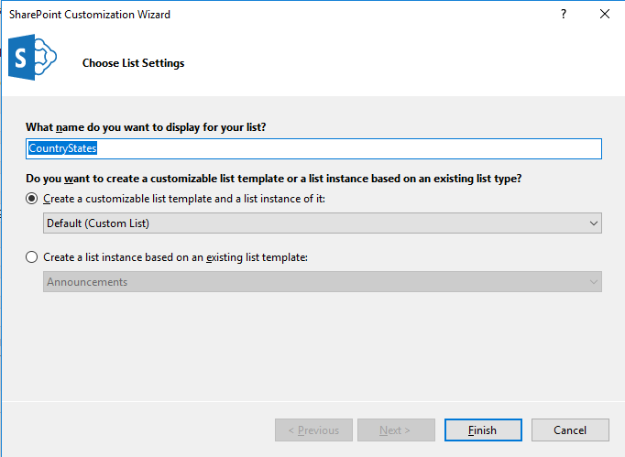Select the customizable list template radio button
Viewport: 625px width, 457px height.
pyautogui.click(x=32, y=199)
